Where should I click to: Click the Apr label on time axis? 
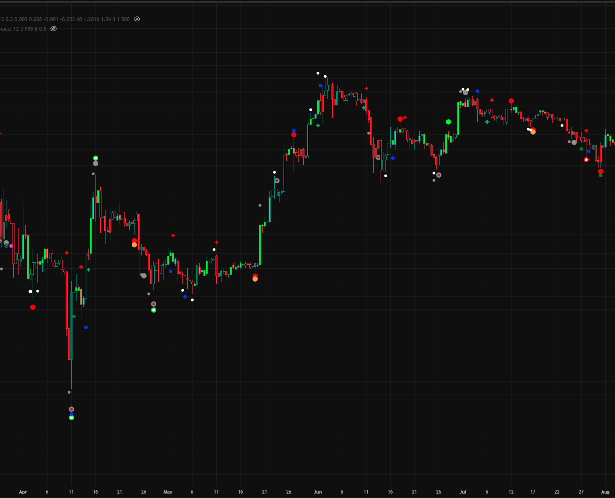pos(23,492)
